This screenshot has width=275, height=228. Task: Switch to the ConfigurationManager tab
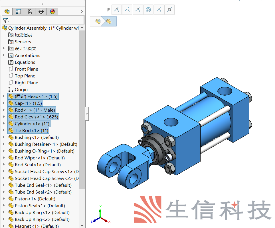29,12
